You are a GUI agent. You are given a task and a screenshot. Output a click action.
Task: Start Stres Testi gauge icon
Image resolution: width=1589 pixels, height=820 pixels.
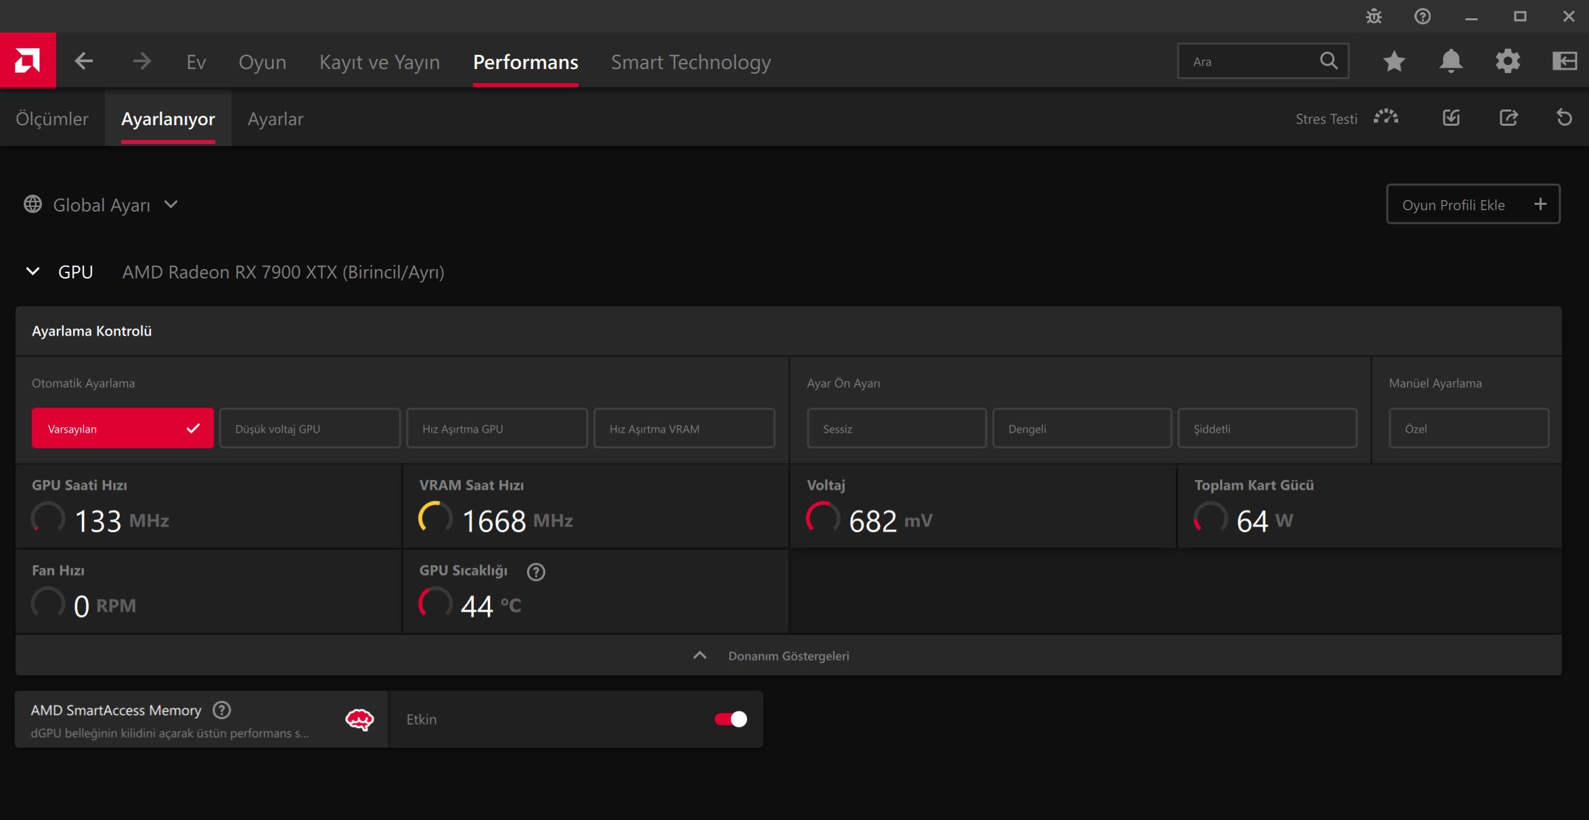[1386, 118]
